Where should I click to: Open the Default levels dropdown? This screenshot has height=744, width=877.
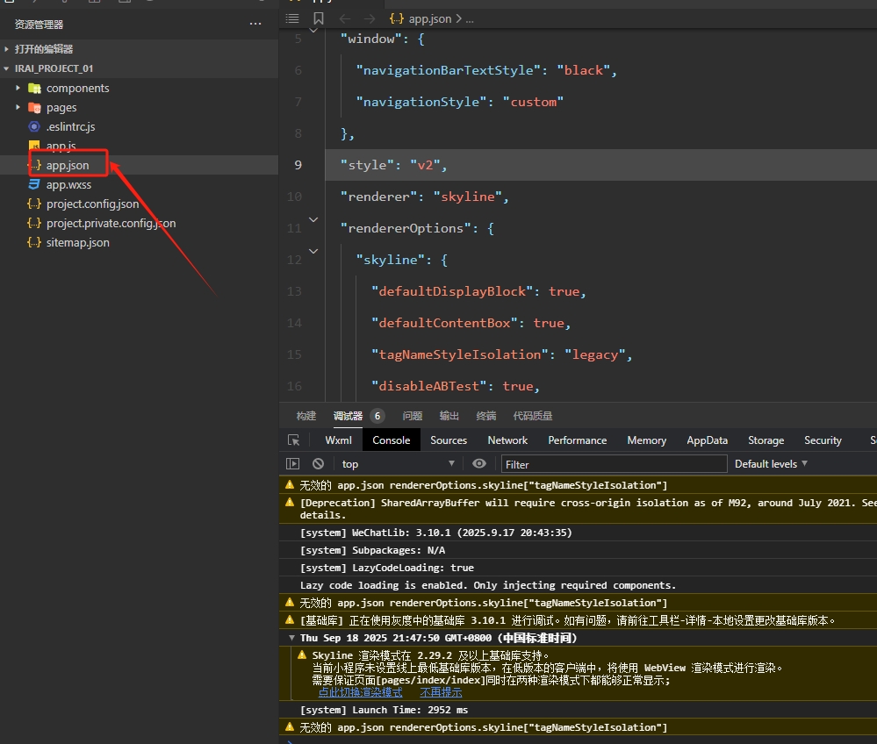coord(771,463)
